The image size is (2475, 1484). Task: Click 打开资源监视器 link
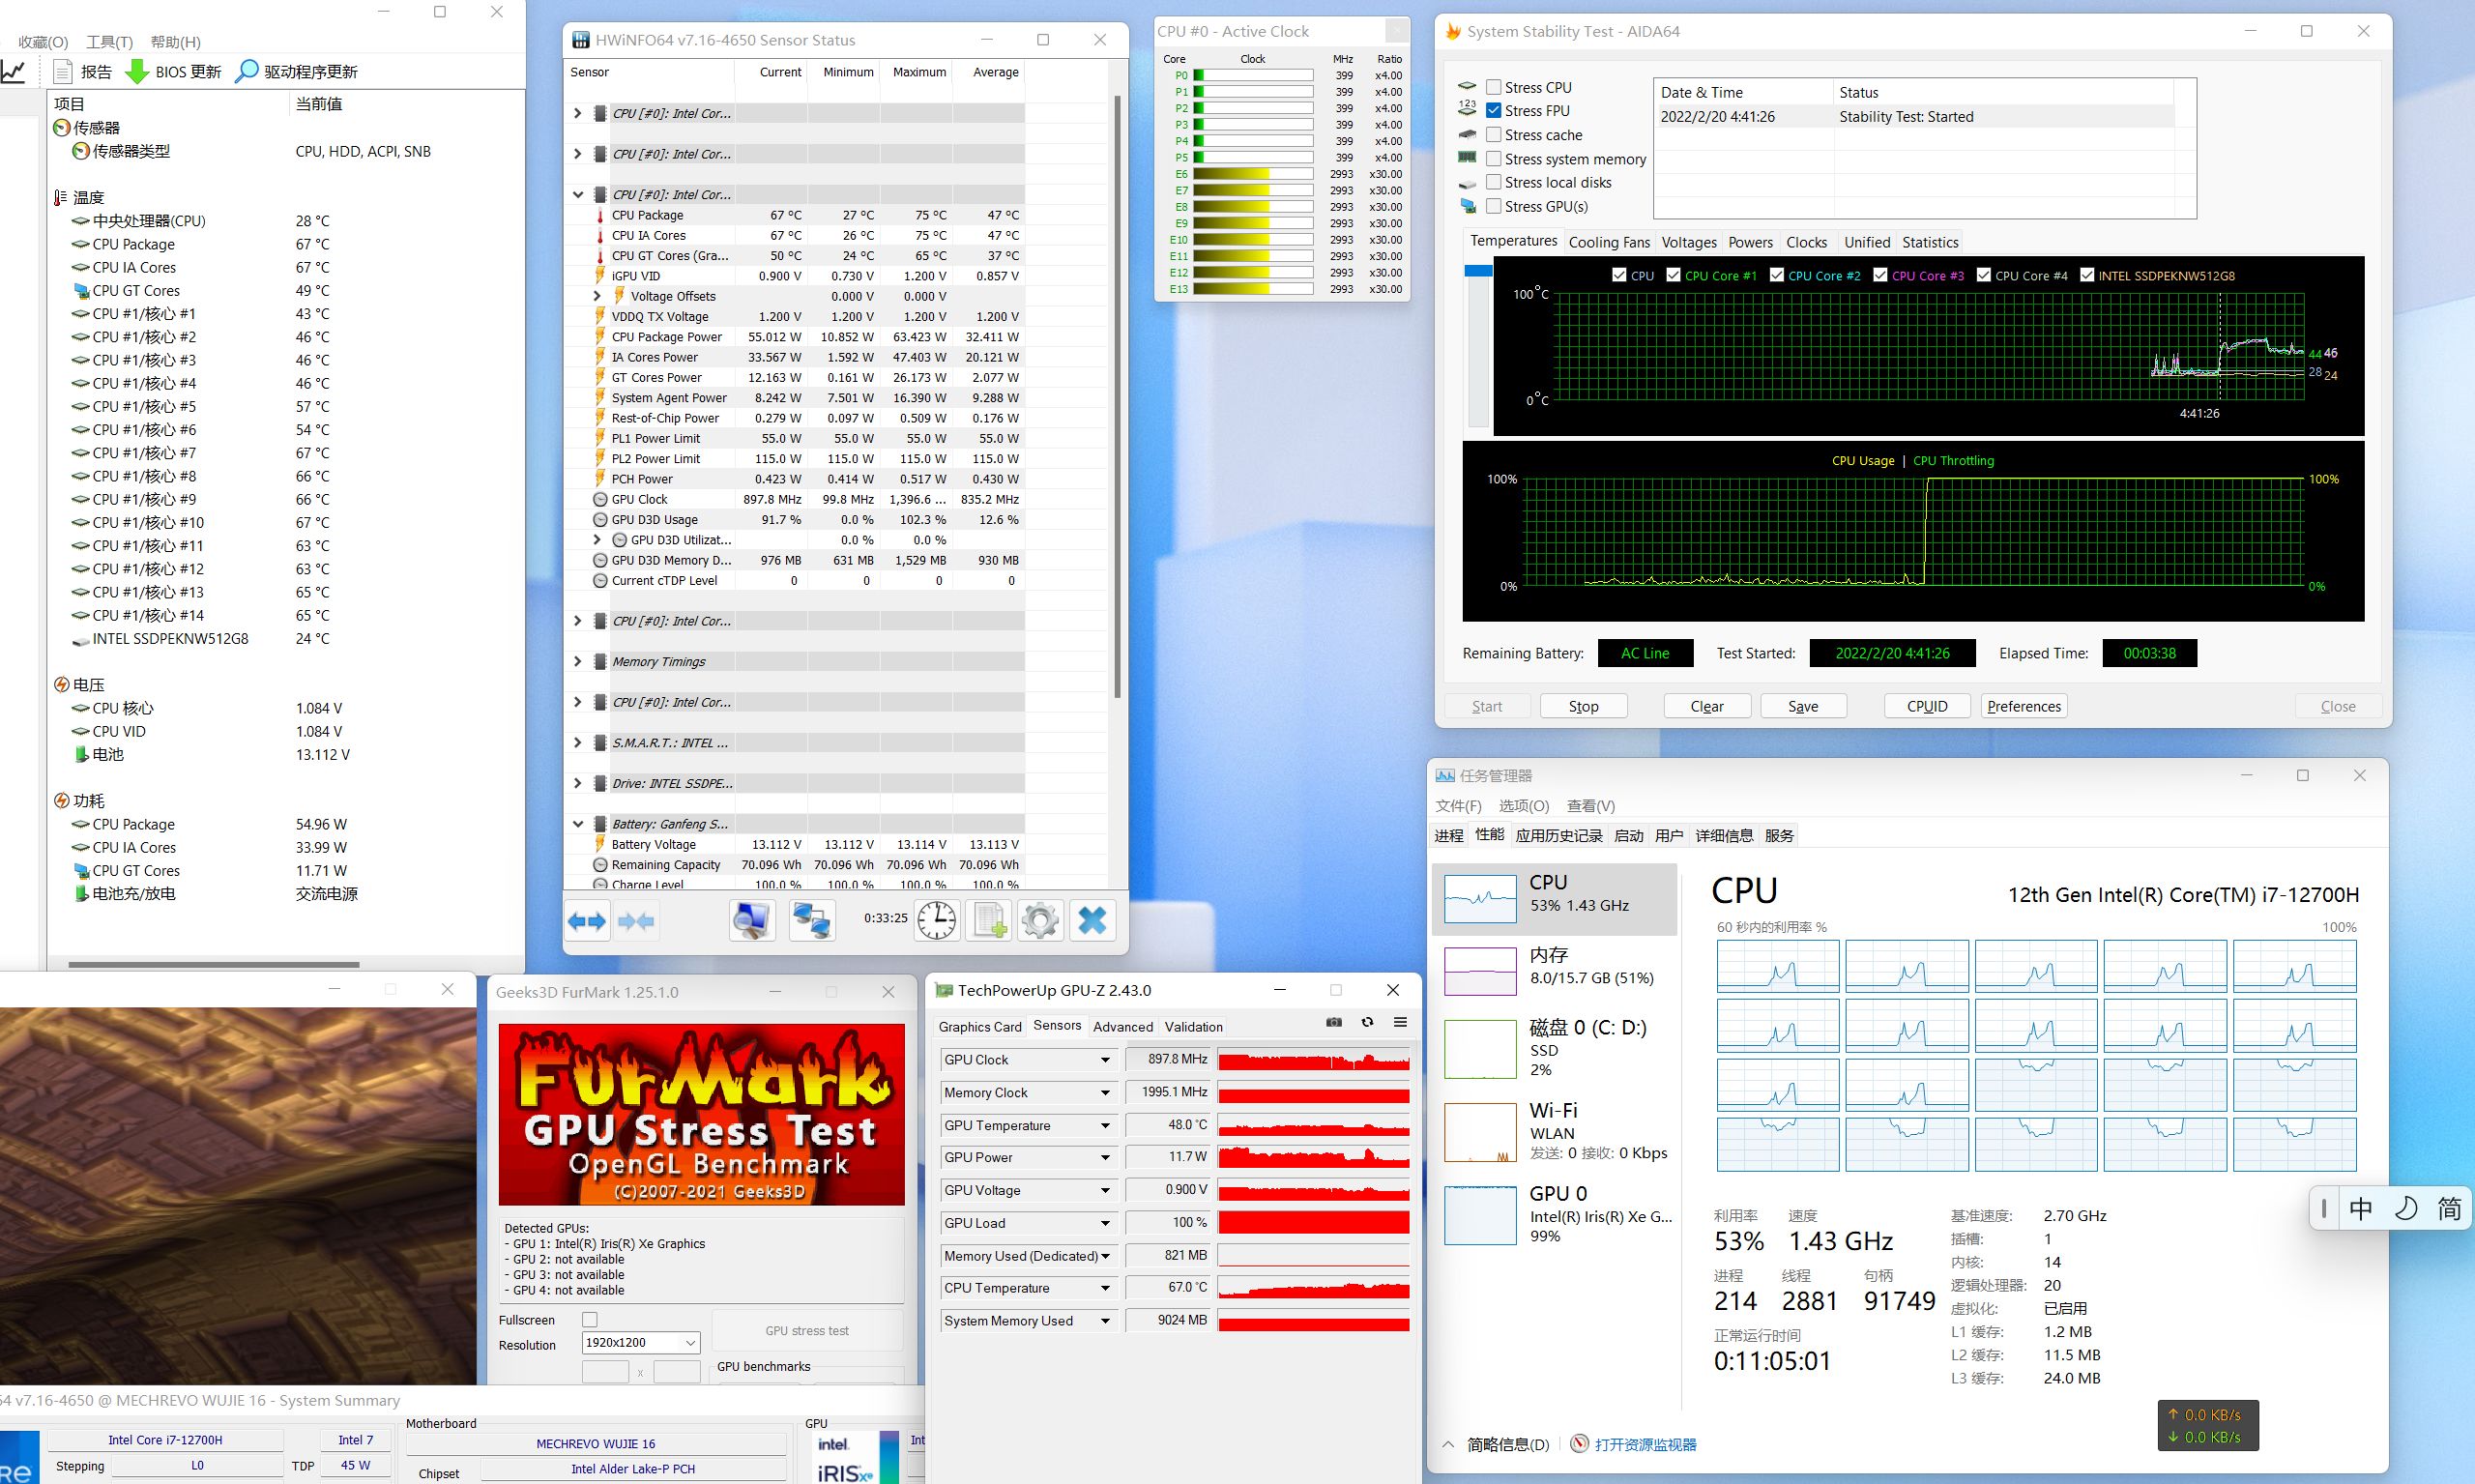1645,1444
